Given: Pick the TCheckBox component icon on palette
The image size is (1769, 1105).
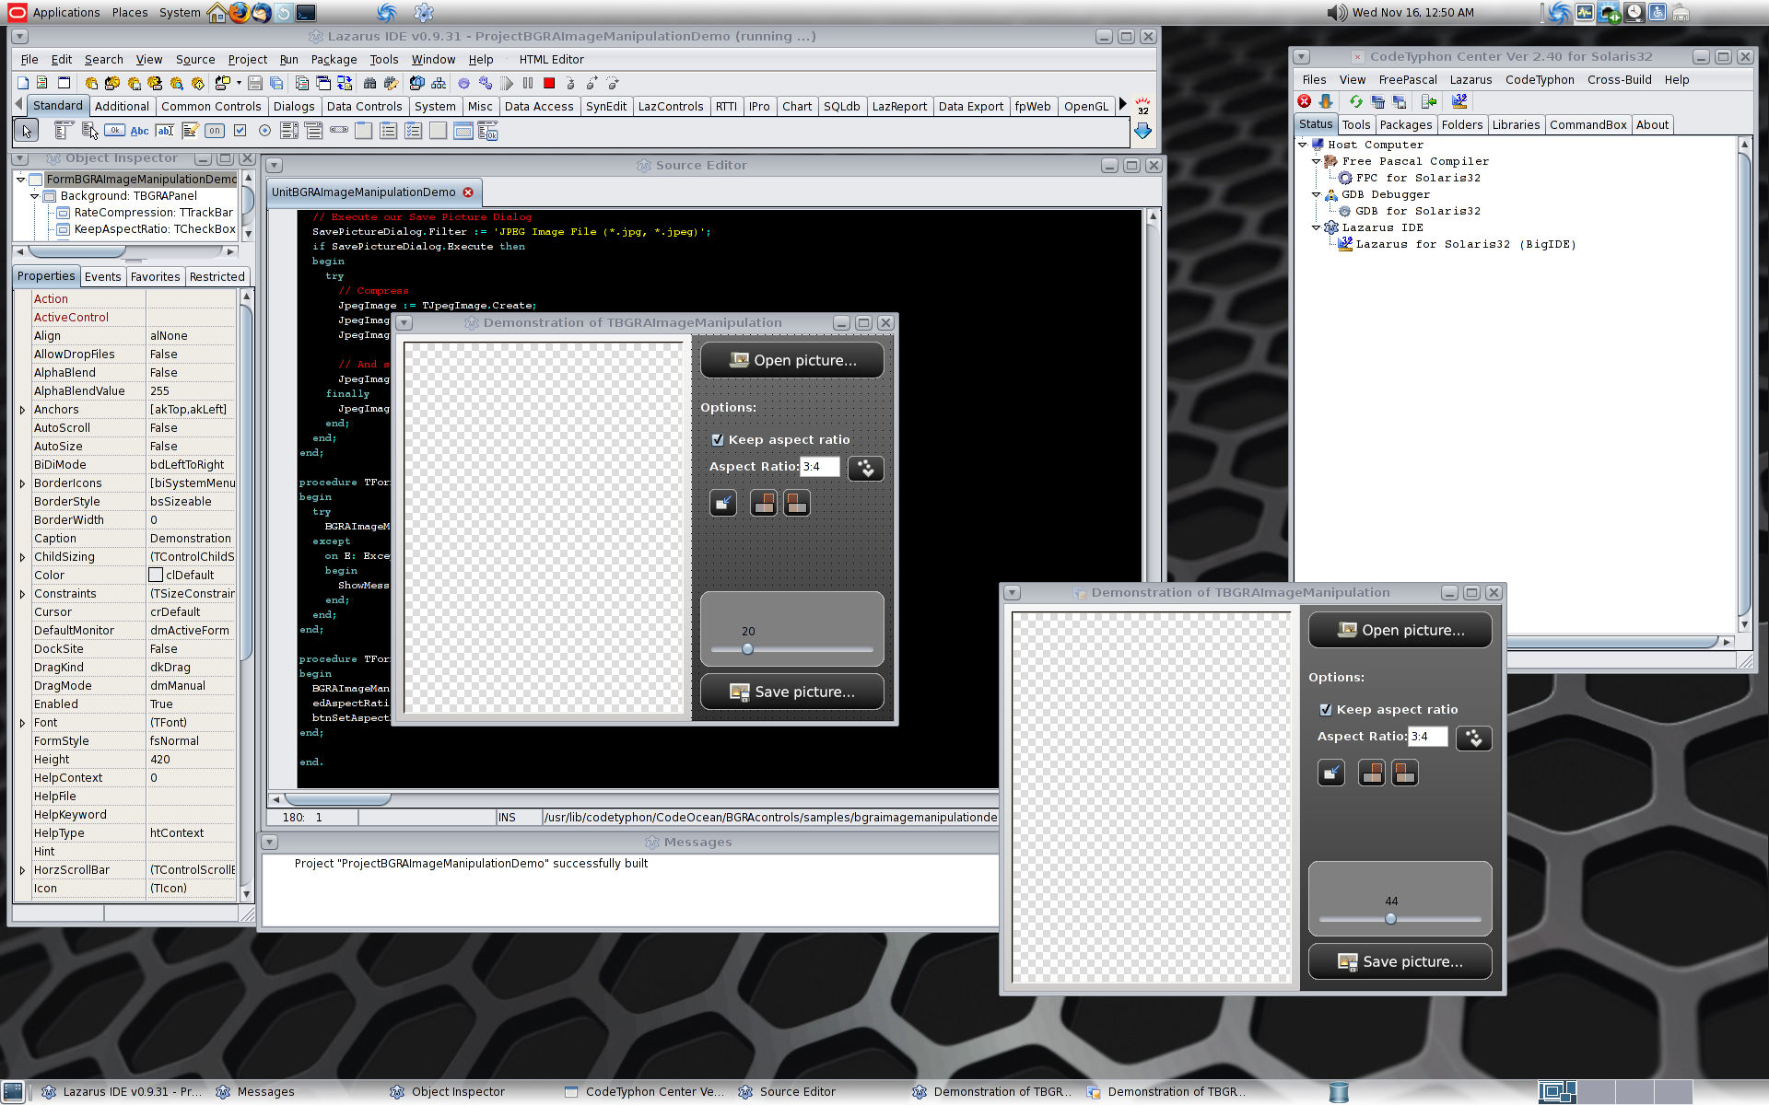Looking at the screenshot, I should [240, 130].
